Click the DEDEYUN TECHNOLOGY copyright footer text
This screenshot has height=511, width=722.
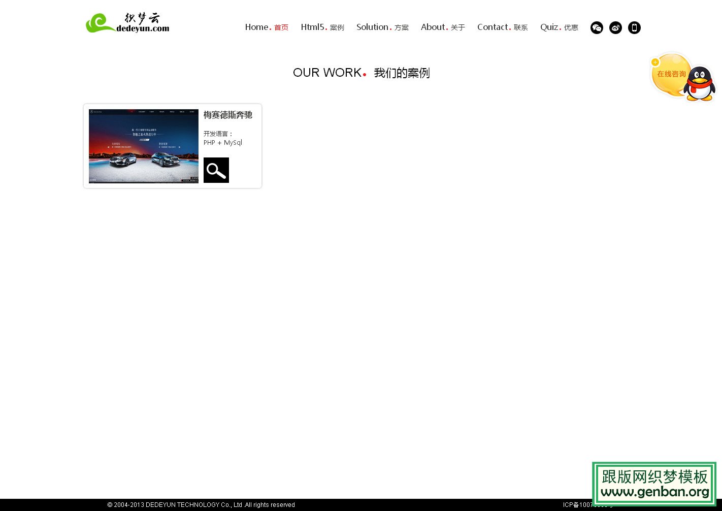(201, 505)
